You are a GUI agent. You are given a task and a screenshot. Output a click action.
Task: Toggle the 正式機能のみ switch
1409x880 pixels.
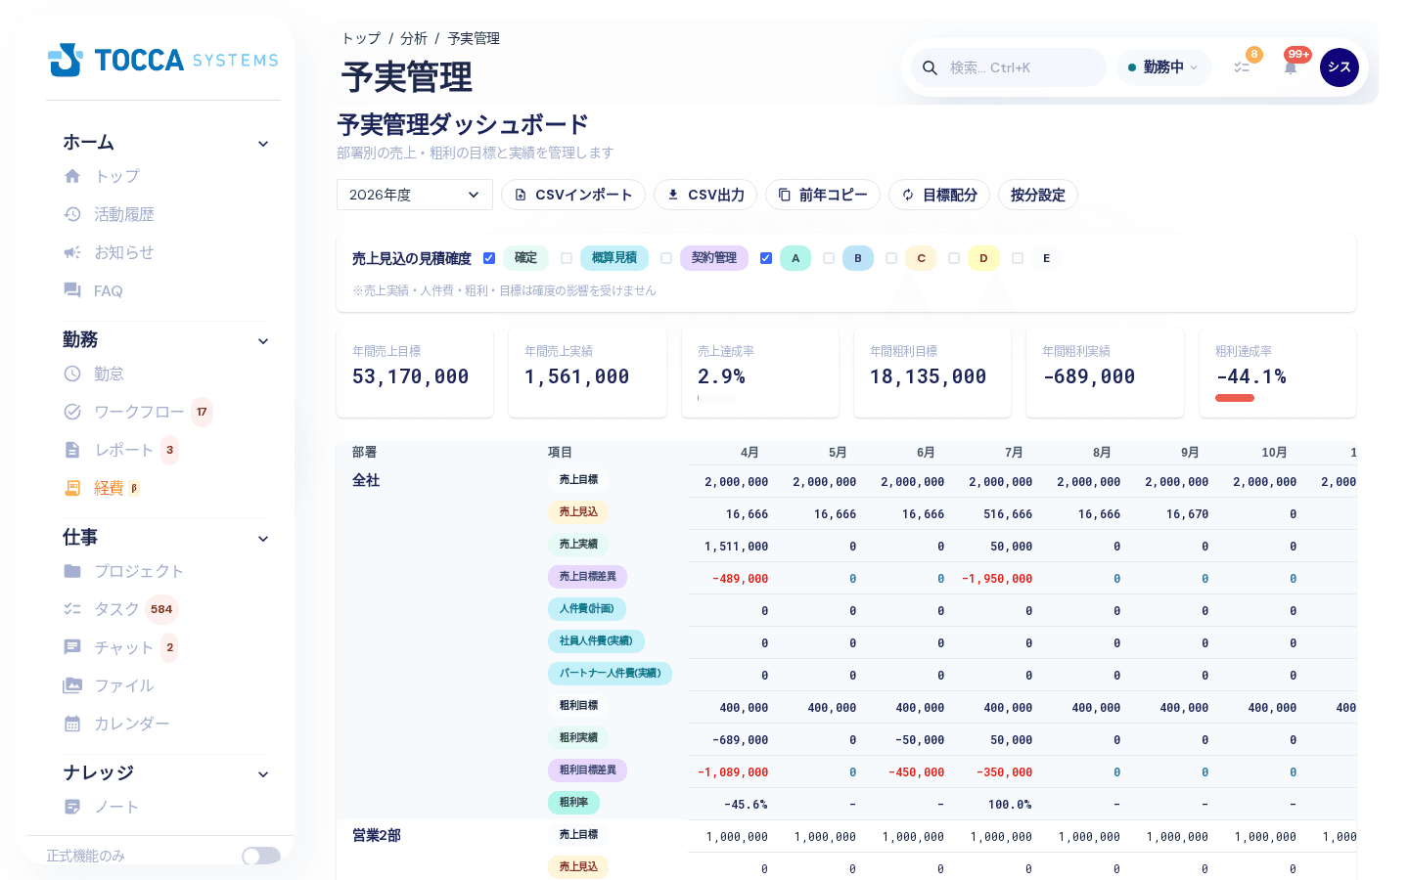coord(261,856)
